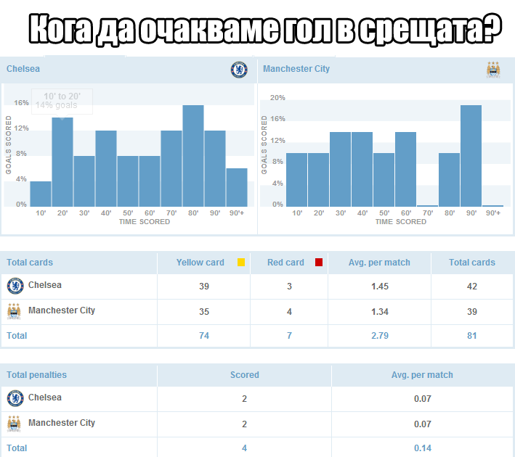Click the combined yellow cards total 74
Viewport: 515px width, 457px height.
click(x=204, y=335)
